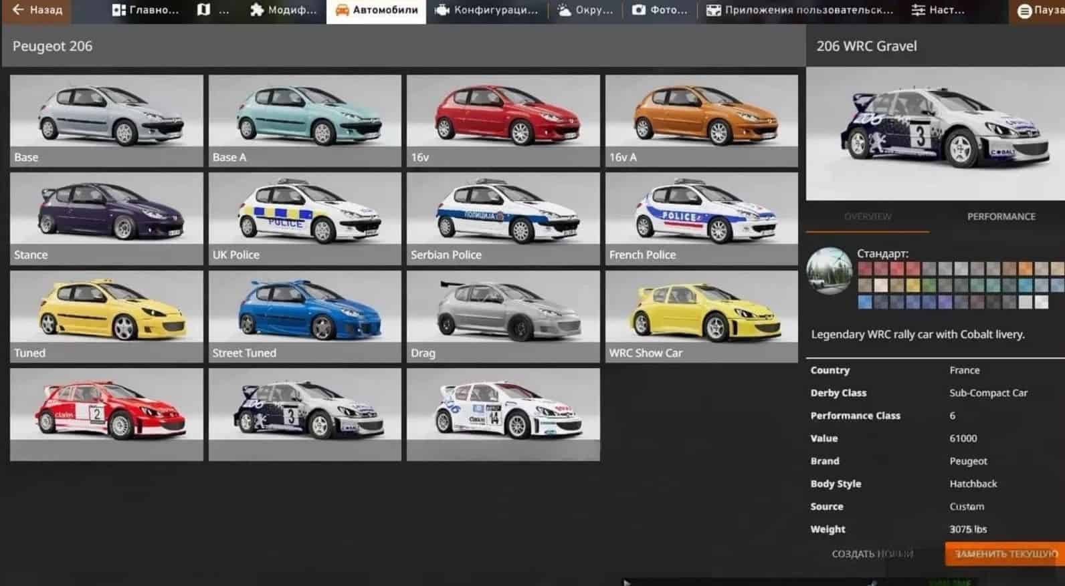Choose the Street Tuned blue Peugeot
1065x586 pixels.
304,316
